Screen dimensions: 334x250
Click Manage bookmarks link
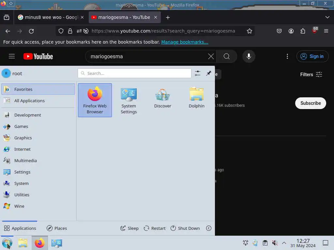185,42
